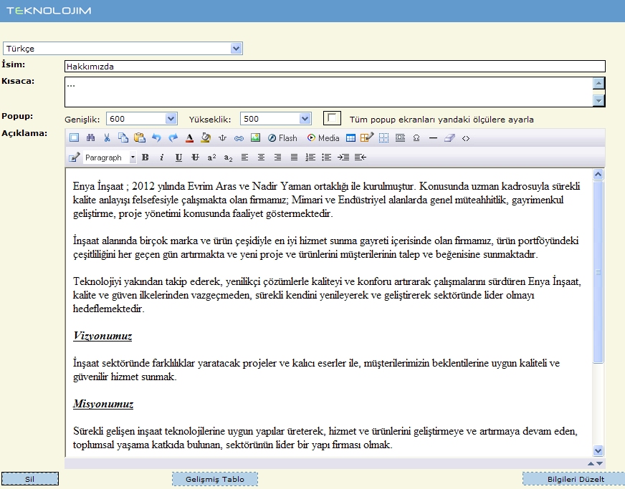Toggle table guidelines icon

[383, 137]
